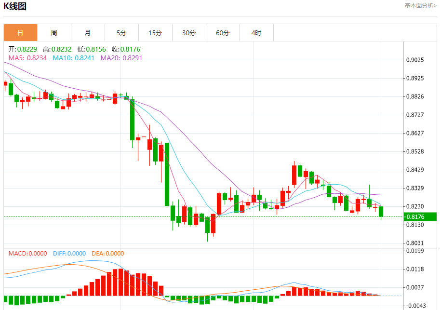
Task: Click the 0.8925 price axis label
Action: (x=415, y=78)
